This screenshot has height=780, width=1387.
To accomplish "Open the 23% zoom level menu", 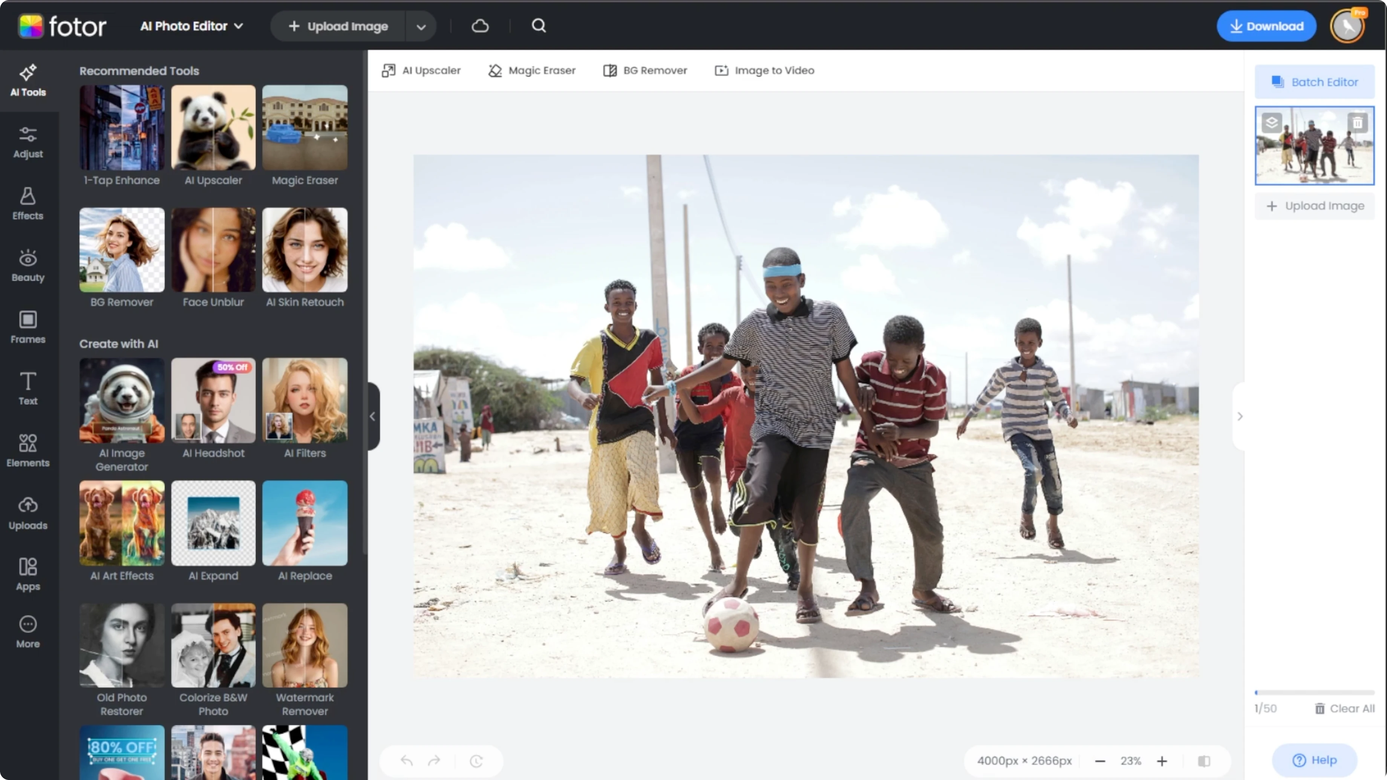I will click(x=1131, y=761).
